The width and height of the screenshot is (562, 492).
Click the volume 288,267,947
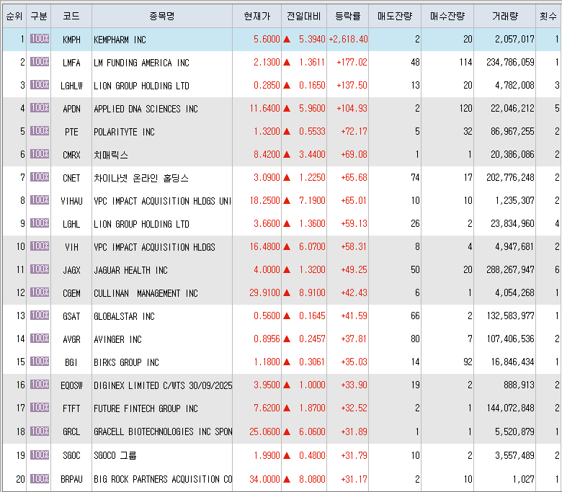(510, 269)
